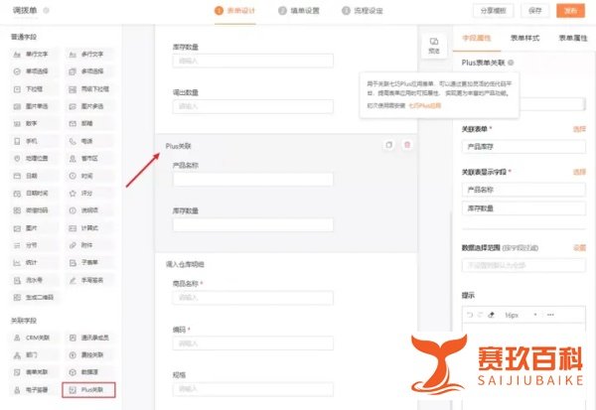Add the 电话 phone field
Viewport: 596px width, 410px height.
click(89, 141)
